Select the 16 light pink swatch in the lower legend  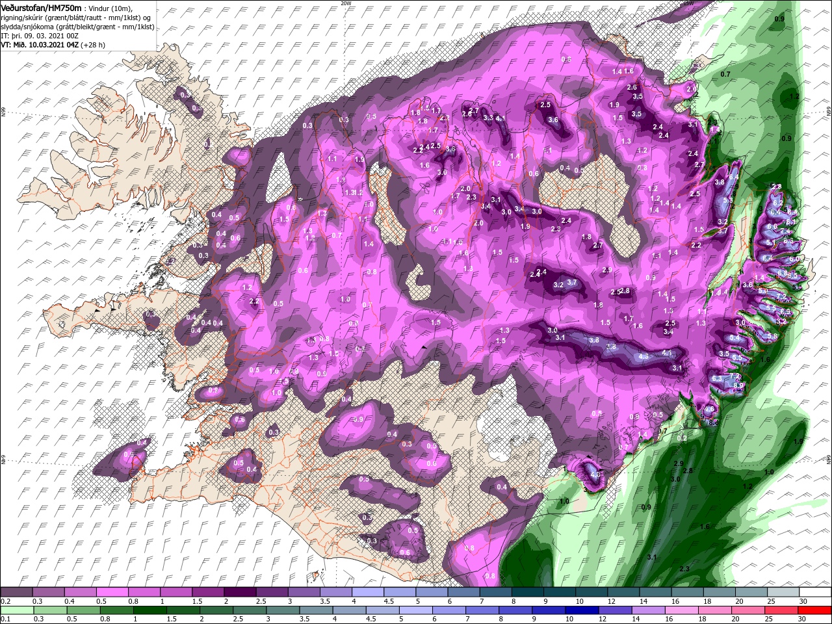tap(681, 610)
